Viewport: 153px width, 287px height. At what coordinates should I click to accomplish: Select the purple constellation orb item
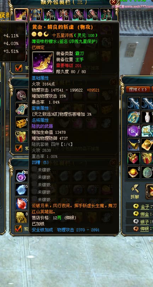[134, 131]
